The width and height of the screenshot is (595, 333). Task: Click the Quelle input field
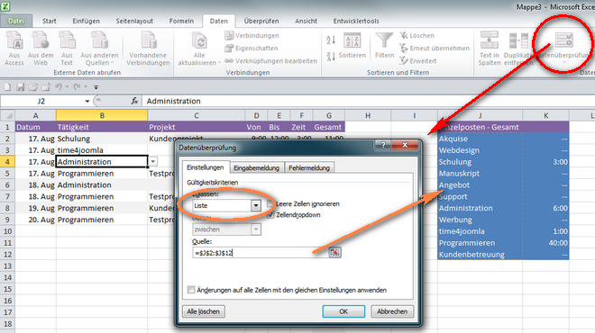260,253
